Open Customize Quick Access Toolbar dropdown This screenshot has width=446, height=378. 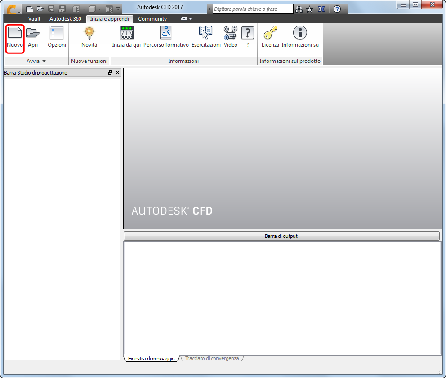pos(118,9)
